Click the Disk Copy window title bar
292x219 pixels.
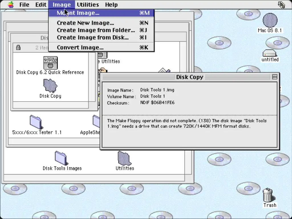click(190, 77)
